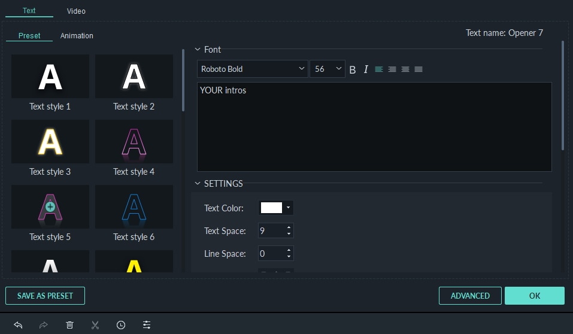Image resolution: width=573 pixels, height=334 pixels.
Task: Align text to the left
Action: point(379,69)
